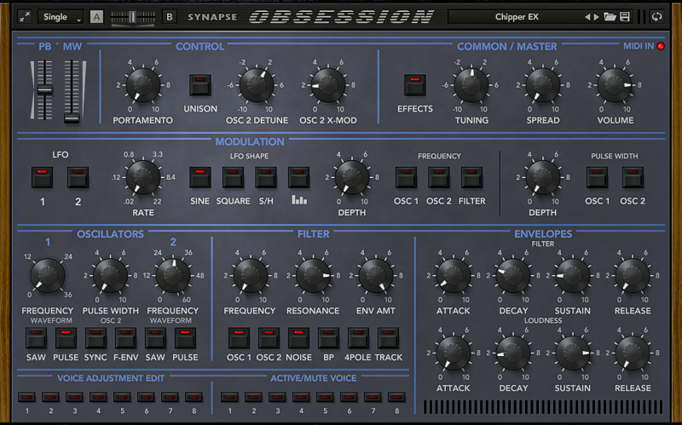Toggle pulse width mod for OSC 1

[597, 177]
